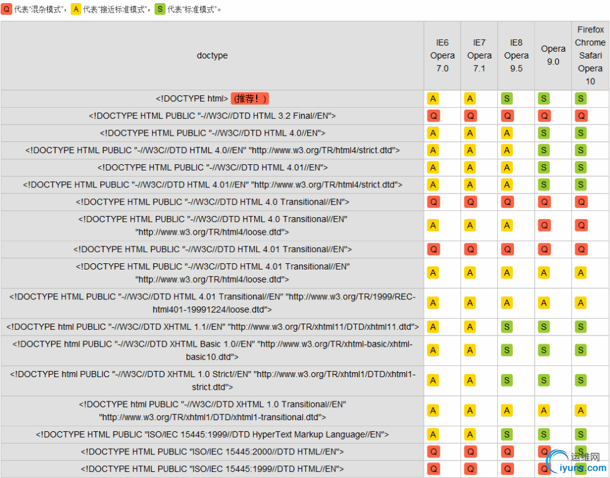Click IE6 A badge in XHTML 1.1 row
The image size is (610, 478).
pyautogui.click(x=433, y=327)
